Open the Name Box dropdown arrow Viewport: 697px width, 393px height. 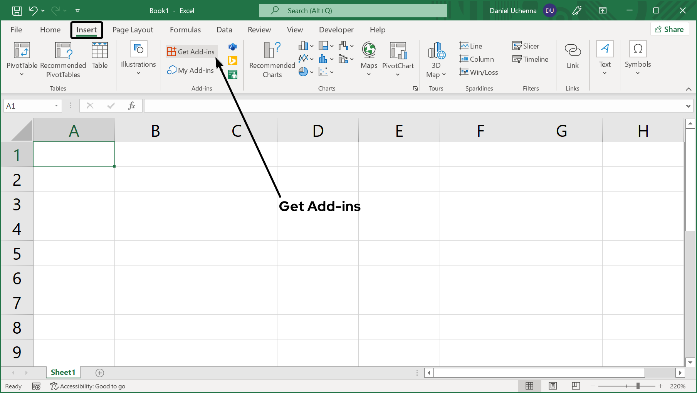point(56,106)
